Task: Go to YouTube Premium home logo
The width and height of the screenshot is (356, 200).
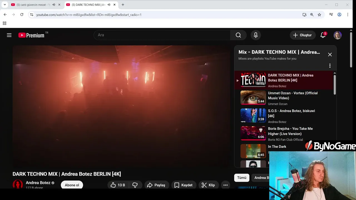Action: pyautogui.click(x=31, y=35)
